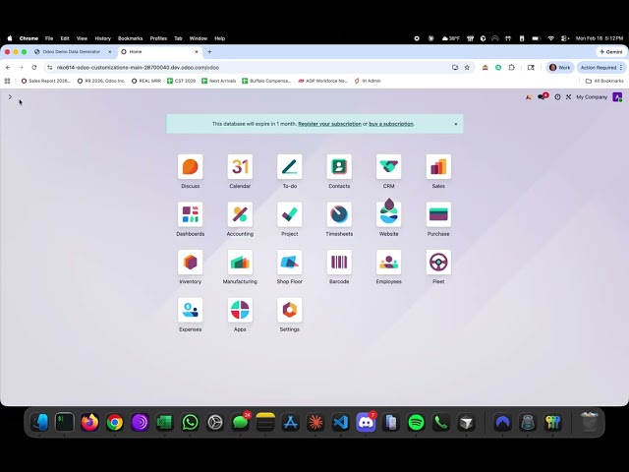Open Spotify from the dock
Image resolution: width=629 pixels, height=472 pixels.
pyautogui.click(x=416, y=422)
